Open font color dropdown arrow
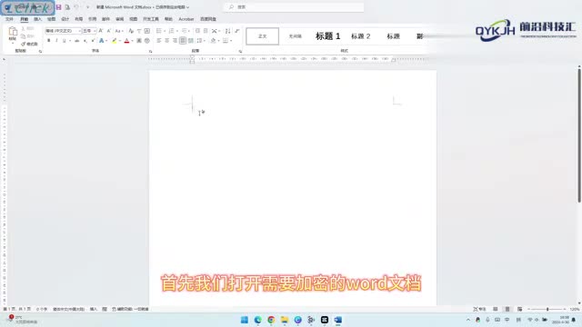 click(133, 40)
